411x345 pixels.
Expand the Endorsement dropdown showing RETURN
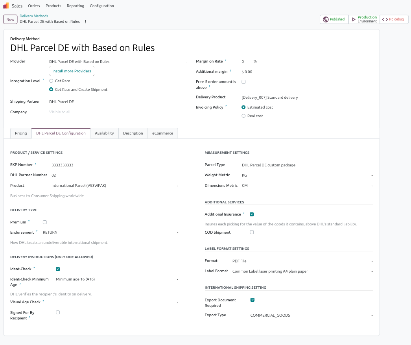coord(111,232)
